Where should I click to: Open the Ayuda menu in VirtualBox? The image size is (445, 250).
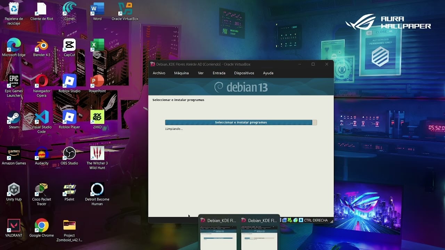tap(268, 73)
